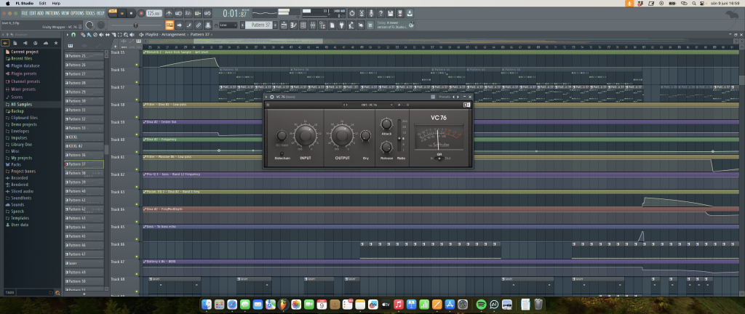Screen dimensions: 745x314
Task: Open the Packs folder in the browser
Action: point(16,164)
